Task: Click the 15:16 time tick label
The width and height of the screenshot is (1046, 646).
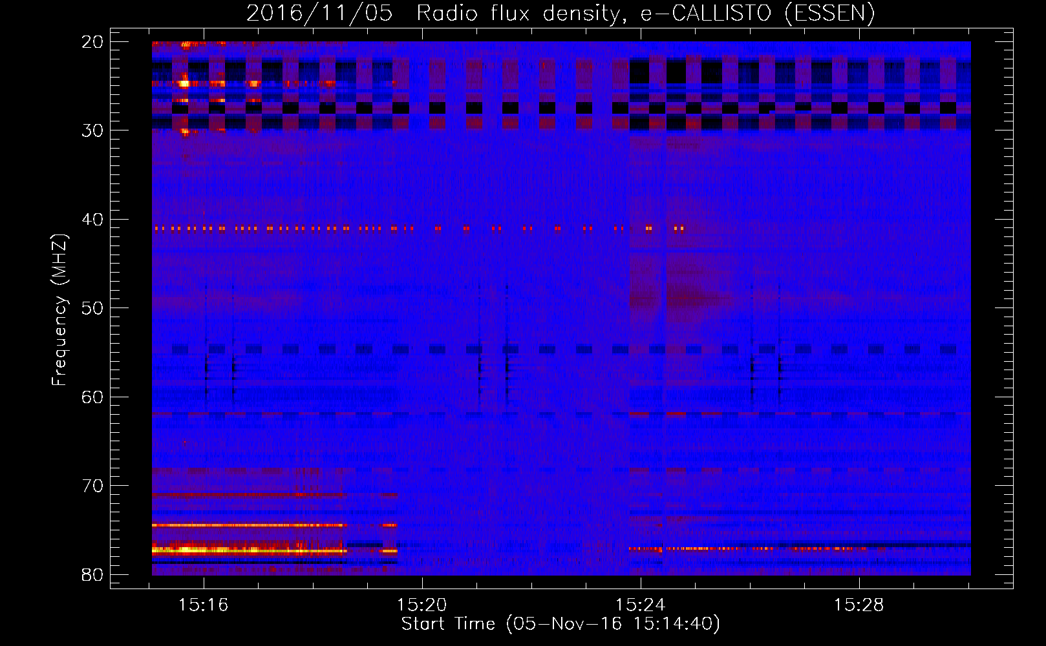Action: coord(204,605)
